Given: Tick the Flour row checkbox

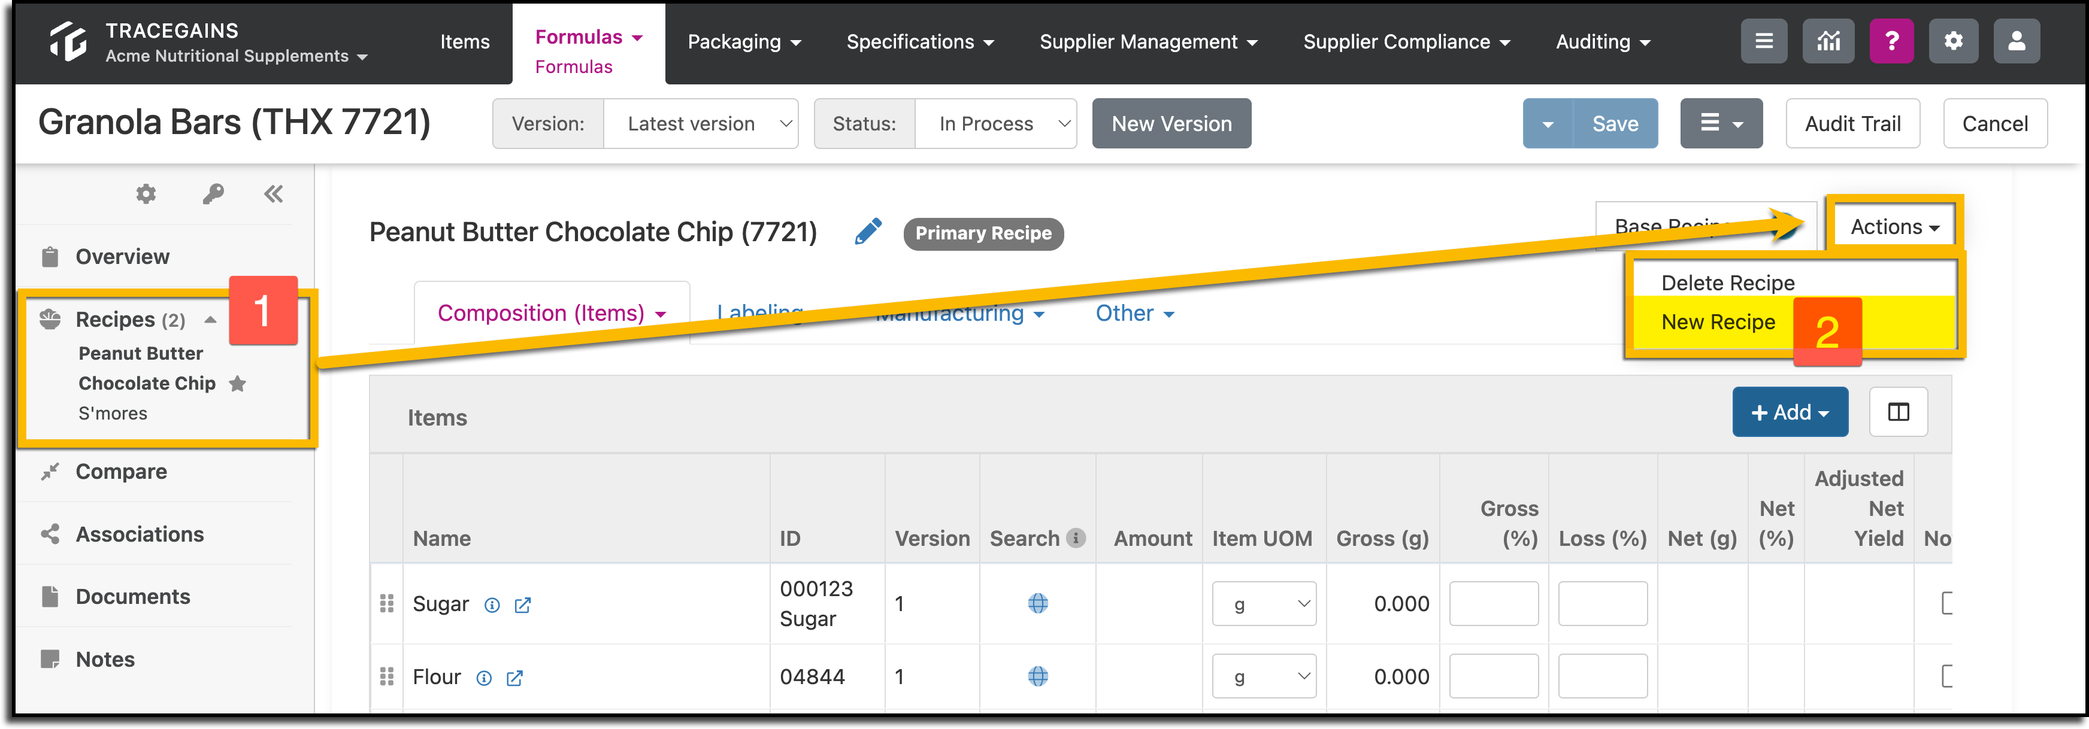Looking at the screenshot, I should [x=1947, y=676].
